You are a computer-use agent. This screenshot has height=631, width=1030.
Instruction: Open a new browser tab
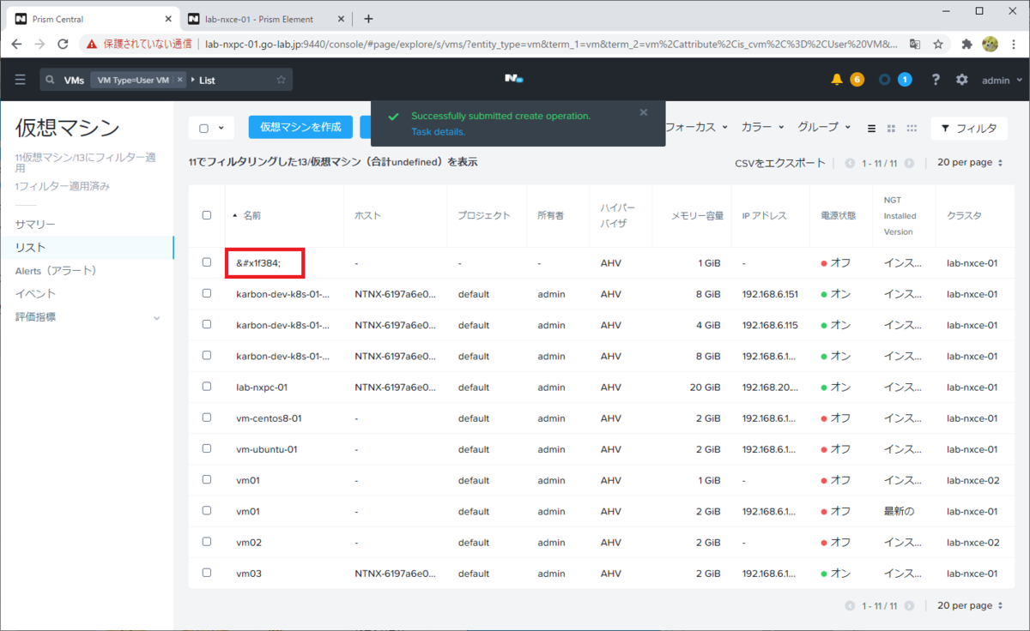coord(368,18)
